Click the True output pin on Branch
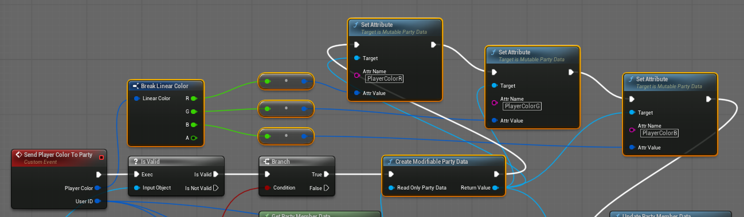The image size is (744, 217). [x=326, y=175]
